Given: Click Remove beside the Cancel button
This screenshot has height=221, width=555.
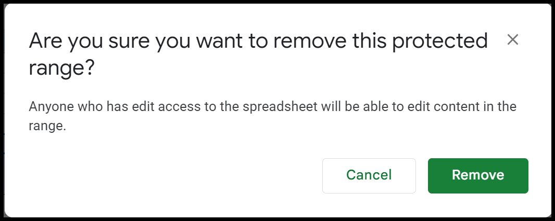Looking at the screenshot, I should click(478, 175).
